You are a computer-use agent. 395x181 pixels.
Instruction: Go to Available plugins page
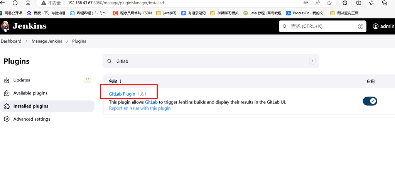pos(30,93)
